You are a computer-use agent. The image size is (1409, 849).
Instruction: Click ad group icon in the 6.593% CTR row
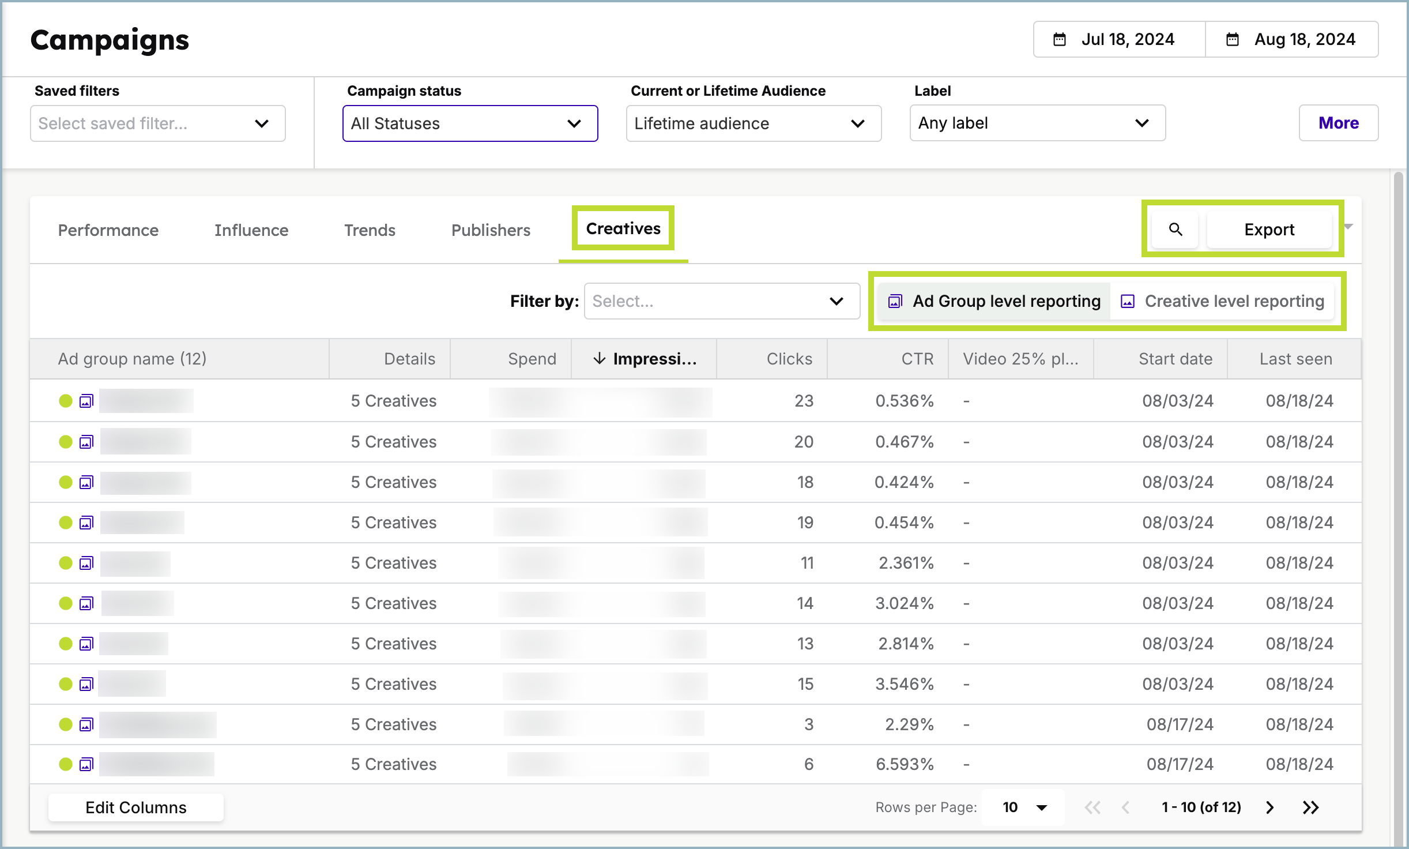click(x=86, y=764)
